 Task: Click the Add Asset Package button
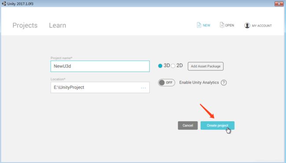pyautogui.click(x=205, y=66)
